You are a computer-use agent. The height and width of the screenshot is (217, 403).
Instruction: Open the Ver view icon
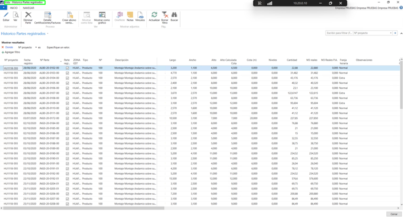point(16,15)
